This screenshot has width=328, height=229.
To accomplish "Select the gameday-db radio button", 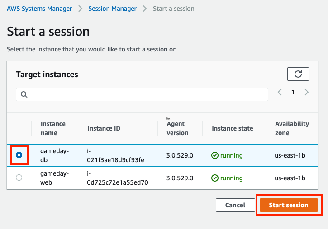I will (19, 155).
